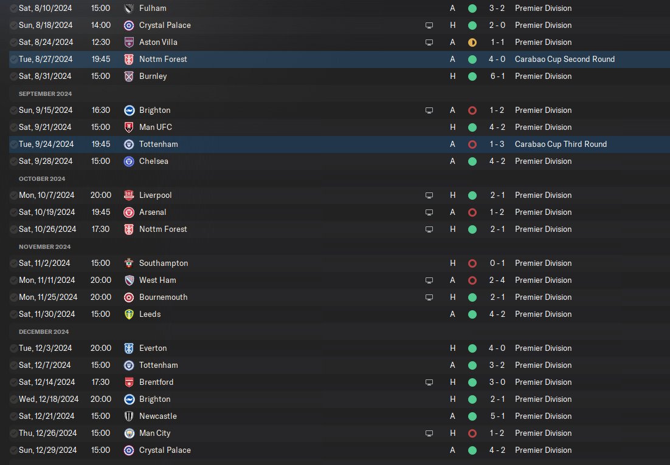The width and height of the screenshot is (670, 465).
Task: Toggle the check circle beside Thu, 12/26/2024
Action: pos(13,433)
